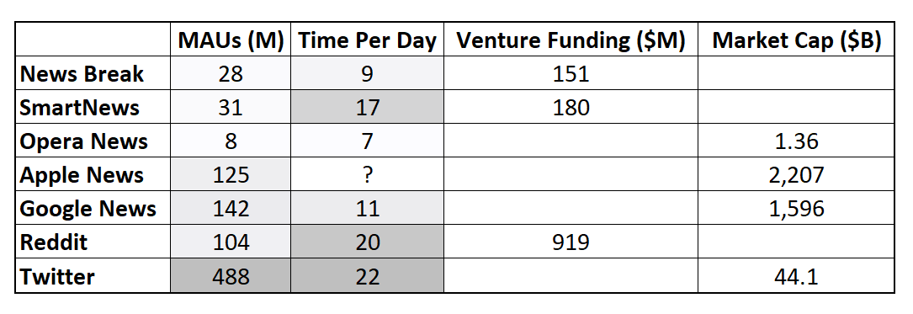The image size is (913, 314).
Task: Click the Market Cap ($B) header
Action: [x=796, y=40]
